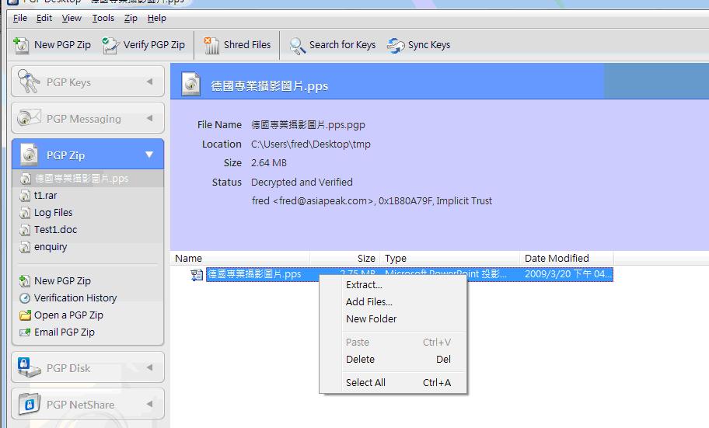Choose Extract... from the context menu
Viewport: 709px width, 428px height.
click(364, 285)
